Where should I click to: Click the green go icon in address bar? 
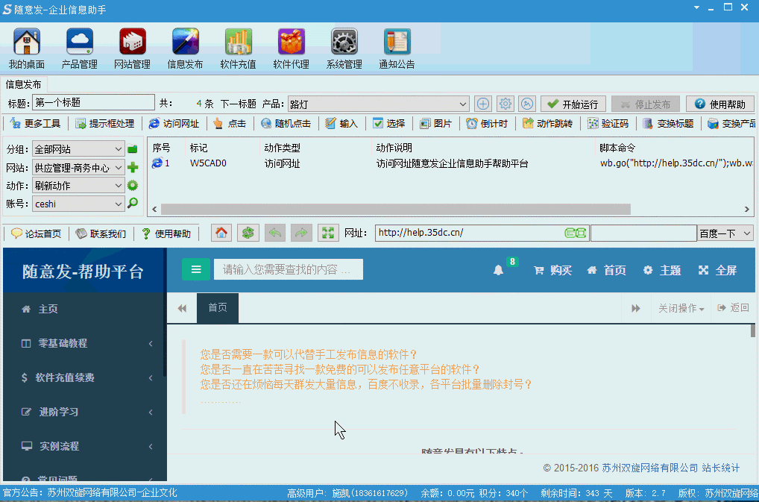575,233
